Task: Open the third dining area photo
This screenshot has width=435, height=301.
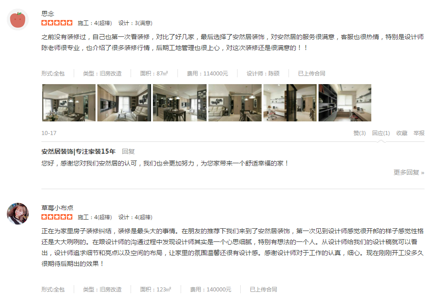Action: click(x=179, y=103)
